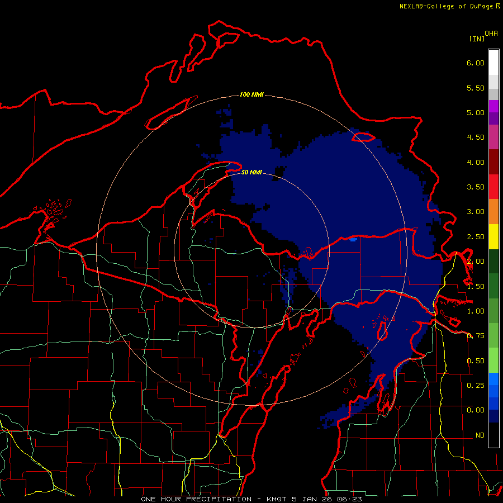The image size is (503, 503).
Task: Click the bright red swatch near 3.50
Action: click(493, 187)
